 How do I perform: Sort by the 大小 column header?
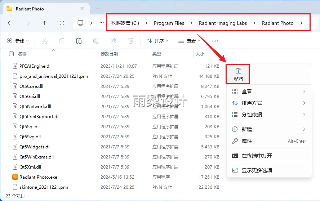(200, 54)
